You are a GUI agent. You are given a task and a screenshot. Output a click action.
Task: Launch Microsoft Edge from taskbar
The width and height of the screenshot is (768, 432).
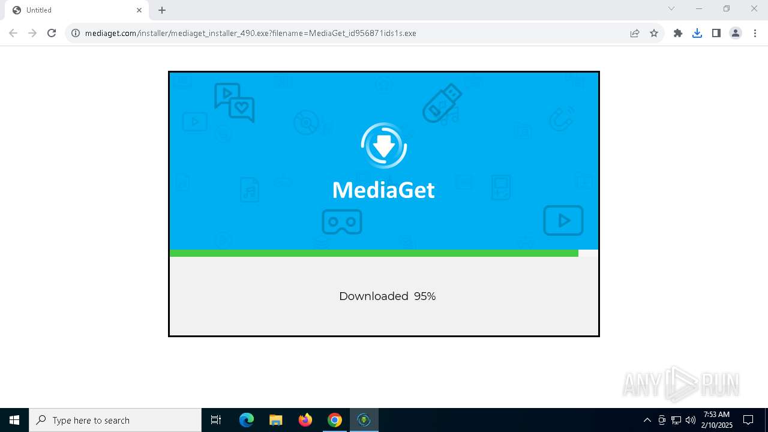click(x=247, y=420)
